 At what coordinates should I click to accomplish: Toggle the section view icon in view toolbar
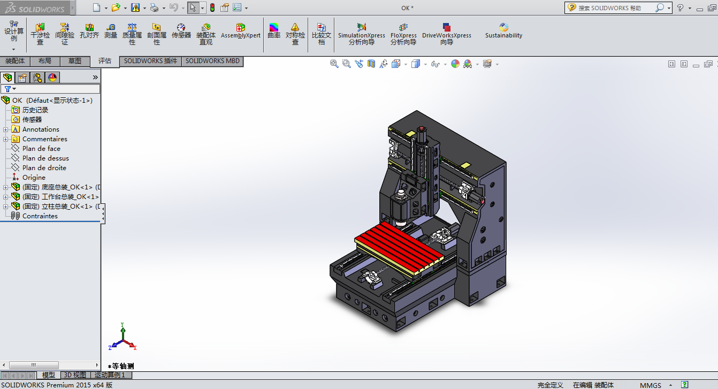click(x=371, y=64)
